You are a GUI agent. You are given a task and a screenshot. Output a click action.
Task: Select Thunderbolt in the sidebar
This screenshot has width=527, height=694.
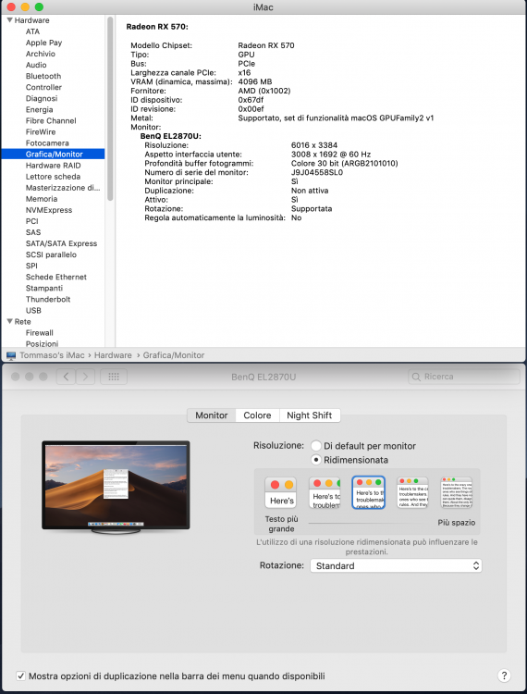point(48,299)
